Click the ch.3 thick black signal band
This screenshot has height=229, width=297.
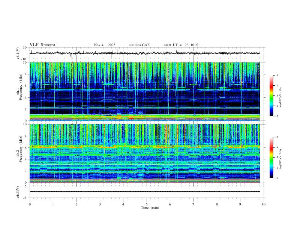[x=144, y=192]
